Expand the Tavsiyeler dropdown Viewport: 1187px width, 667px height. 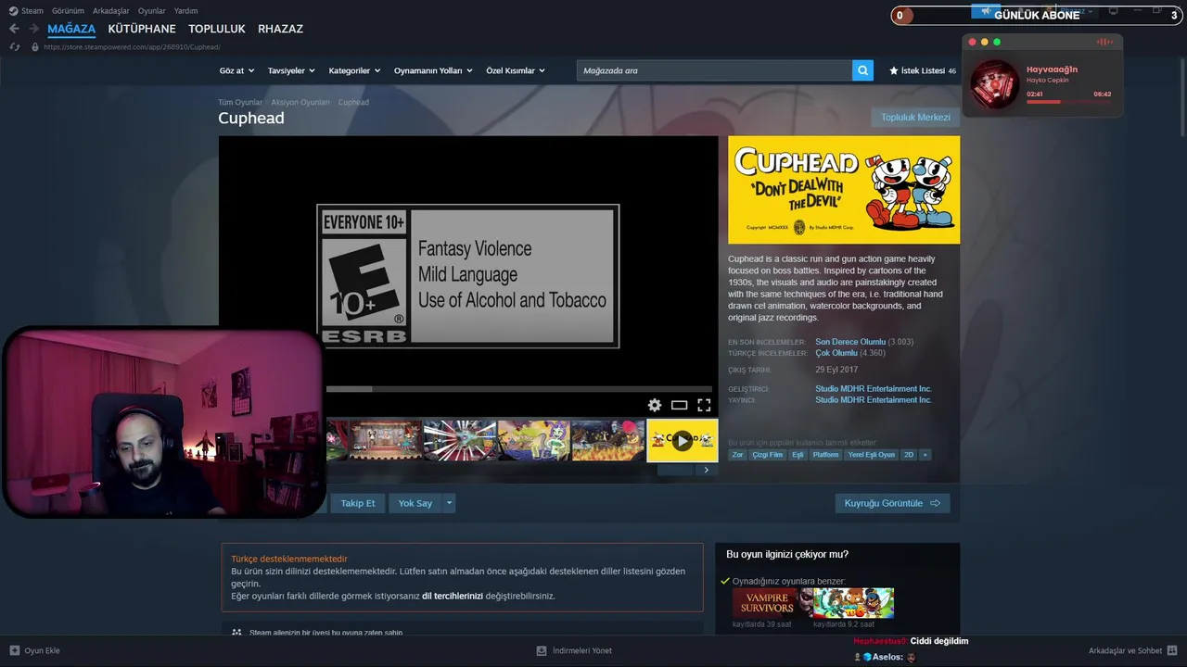[291, 70]
